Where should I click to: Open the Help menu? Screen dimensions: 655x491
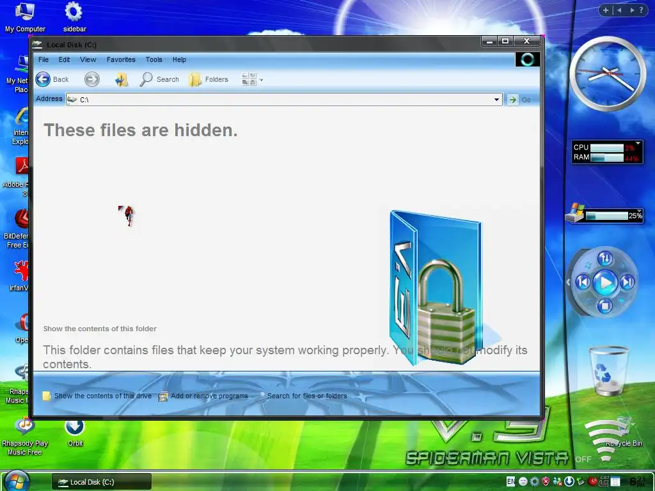click(x=179, y=59)
